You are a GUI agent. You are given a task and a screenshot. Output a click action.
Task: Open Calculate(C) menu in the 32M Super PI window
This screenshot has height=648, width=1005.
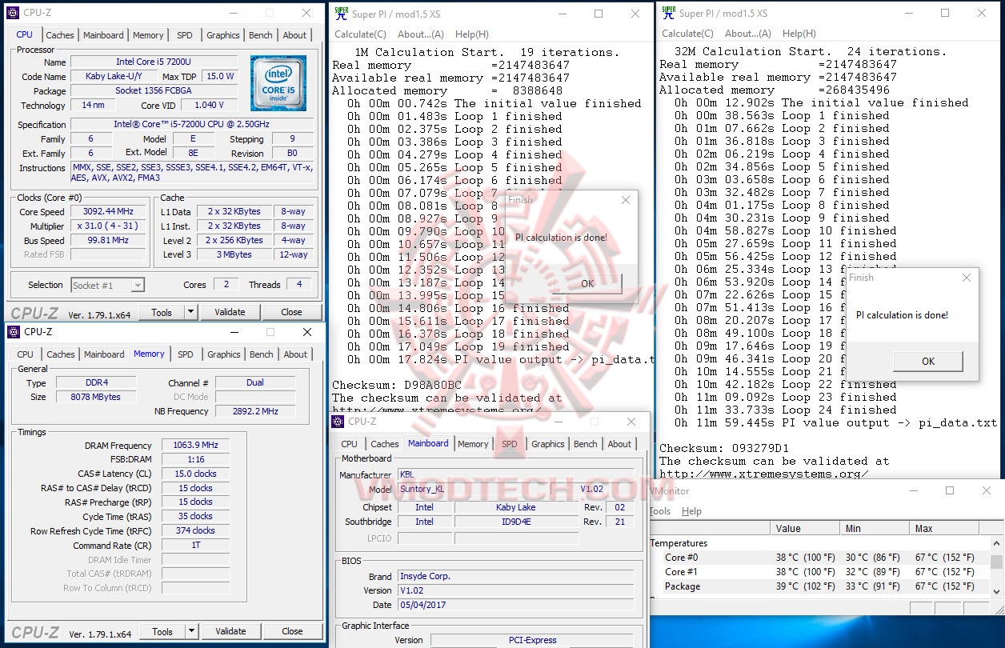click(x=687, y=34)
